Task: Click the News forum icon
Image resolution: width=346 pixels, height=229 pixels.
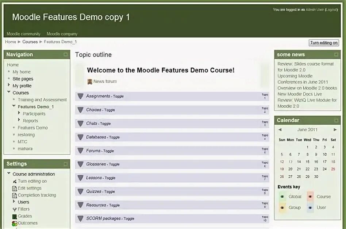Action: pyautogui.click(x=89, y=82)
